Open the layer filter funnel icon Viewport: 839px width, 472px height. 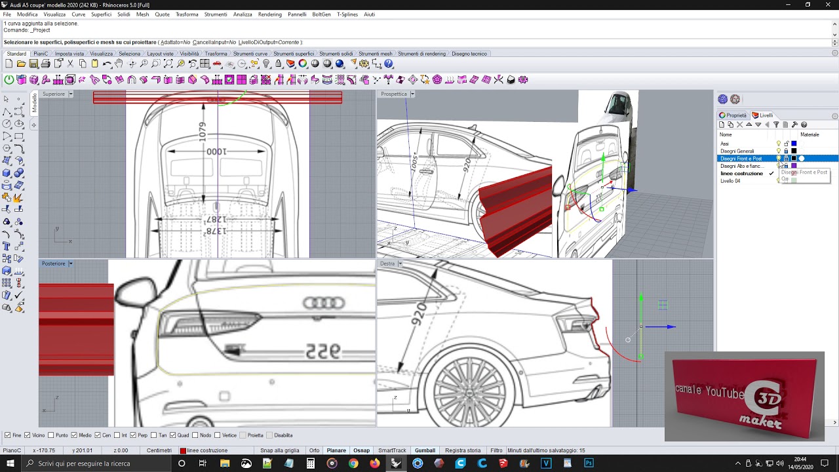[x=776, y=125]
